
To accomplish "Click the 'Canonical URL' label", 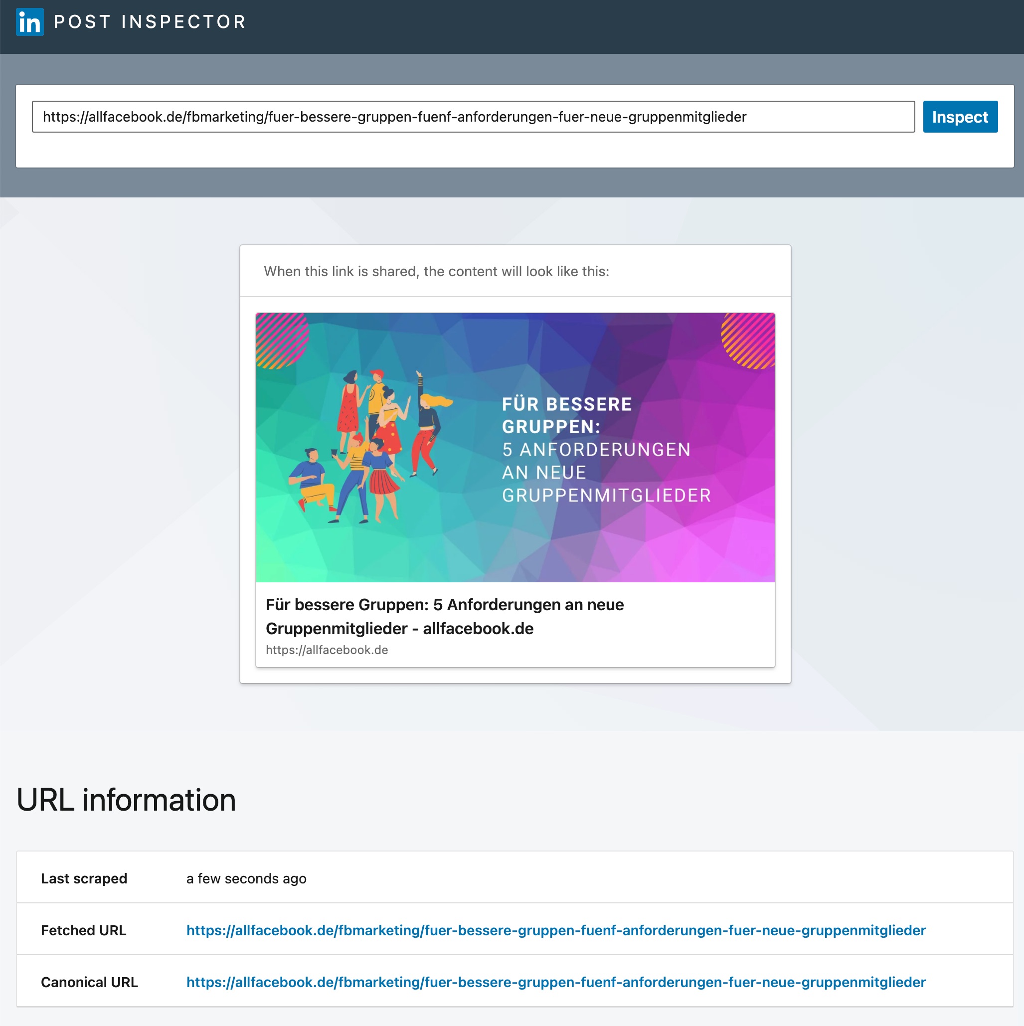I will tap(89, 983).
